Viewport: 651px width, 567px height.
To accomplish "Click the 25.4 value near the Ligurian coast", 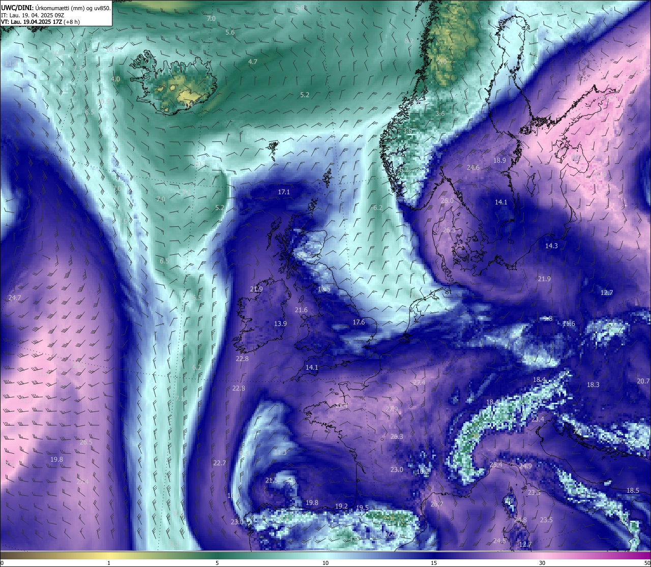I will tap(496, 464).
